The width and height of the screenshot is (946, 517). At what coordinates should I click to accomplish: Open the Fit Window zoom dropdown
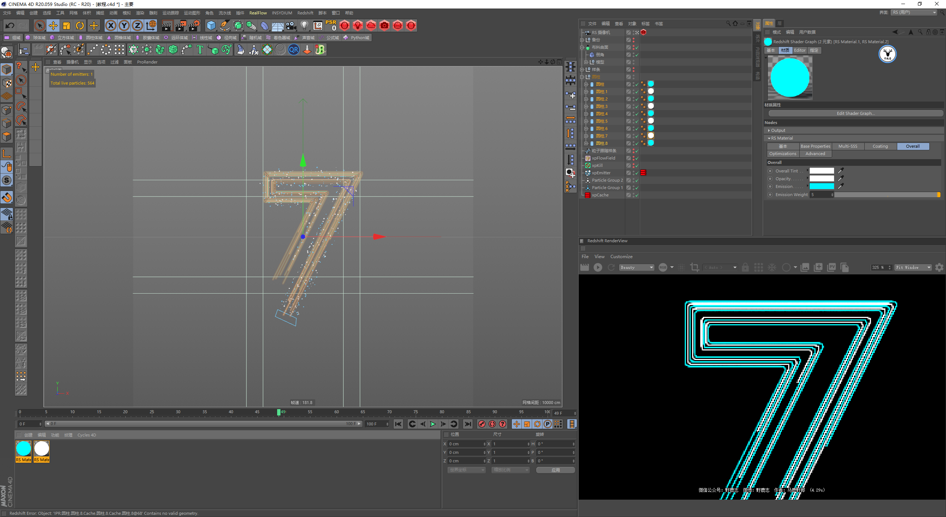click(913, 267)
